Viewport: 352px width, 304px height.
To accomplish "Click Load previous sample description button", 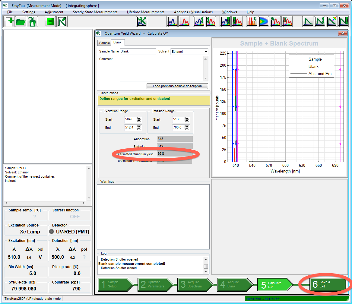I will pyautogui.click(x=177, y=86).
